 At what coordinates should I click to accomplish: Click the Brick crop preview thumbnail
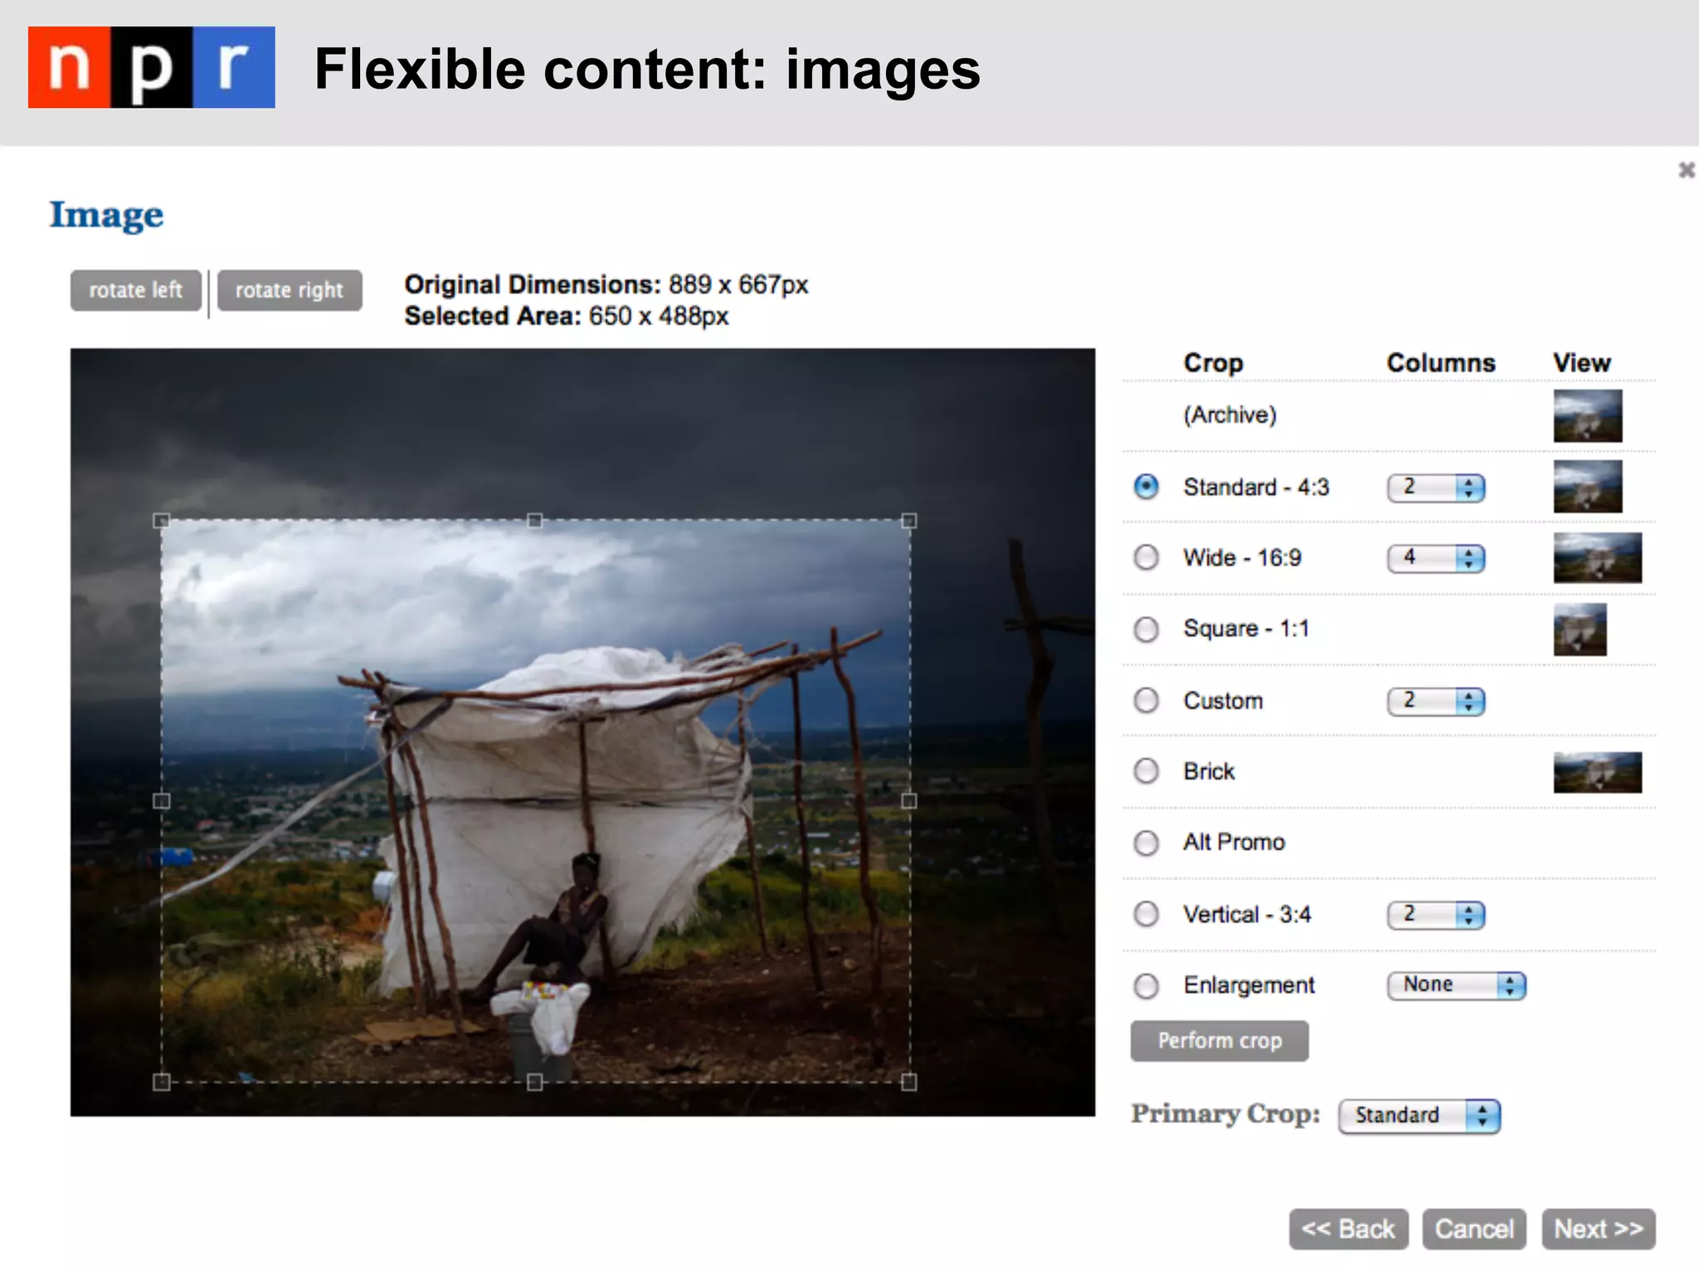[x=1597, y=772]
